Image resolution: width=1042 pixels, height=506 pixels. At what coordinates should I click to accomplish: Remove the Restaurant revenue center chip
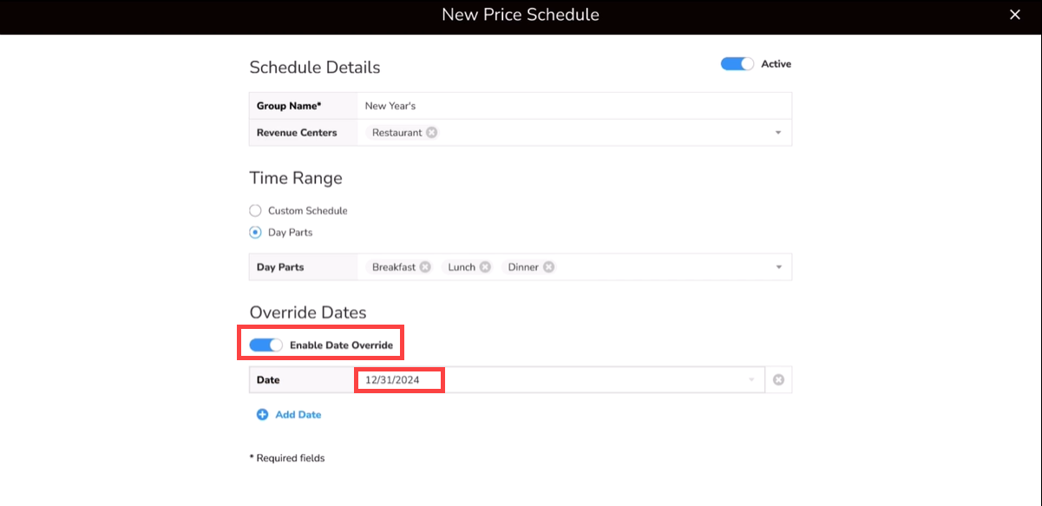(x=431, y=133)
